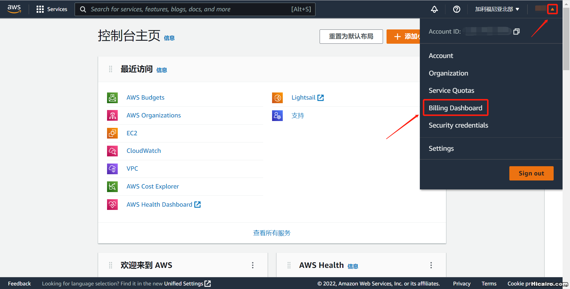Click 查看所有服务 link
Image resolution: width=570 pixels, height=289 pixels.
pos(272,233)
